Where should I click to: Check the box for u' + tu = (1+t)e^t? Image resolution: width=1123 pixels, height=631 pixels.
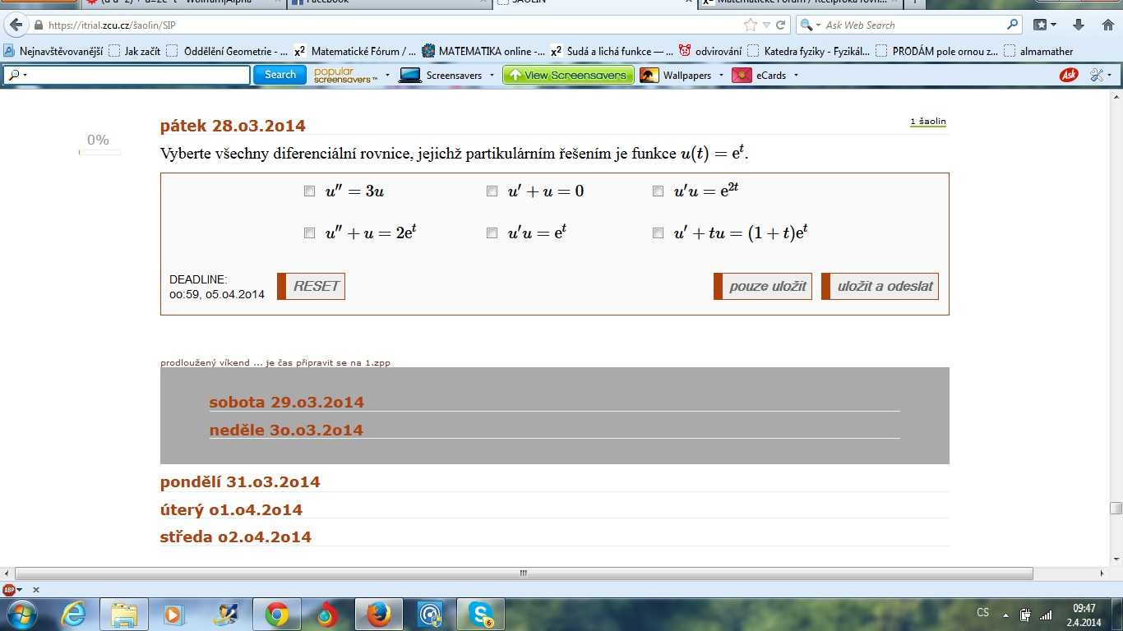[x=658, y=233]
